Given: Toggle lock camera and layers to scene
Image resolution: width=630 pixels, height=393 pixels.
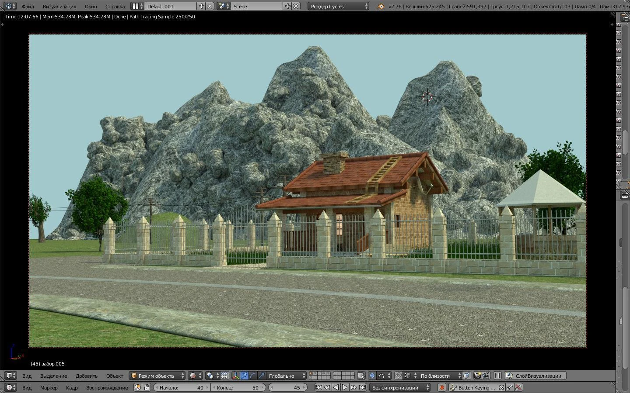Looking at the screenshot, I should coord(361,376).
